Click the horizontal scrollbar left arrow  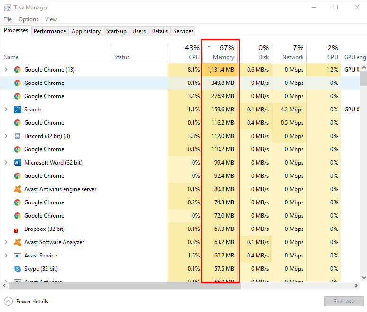tap(4, 286)
